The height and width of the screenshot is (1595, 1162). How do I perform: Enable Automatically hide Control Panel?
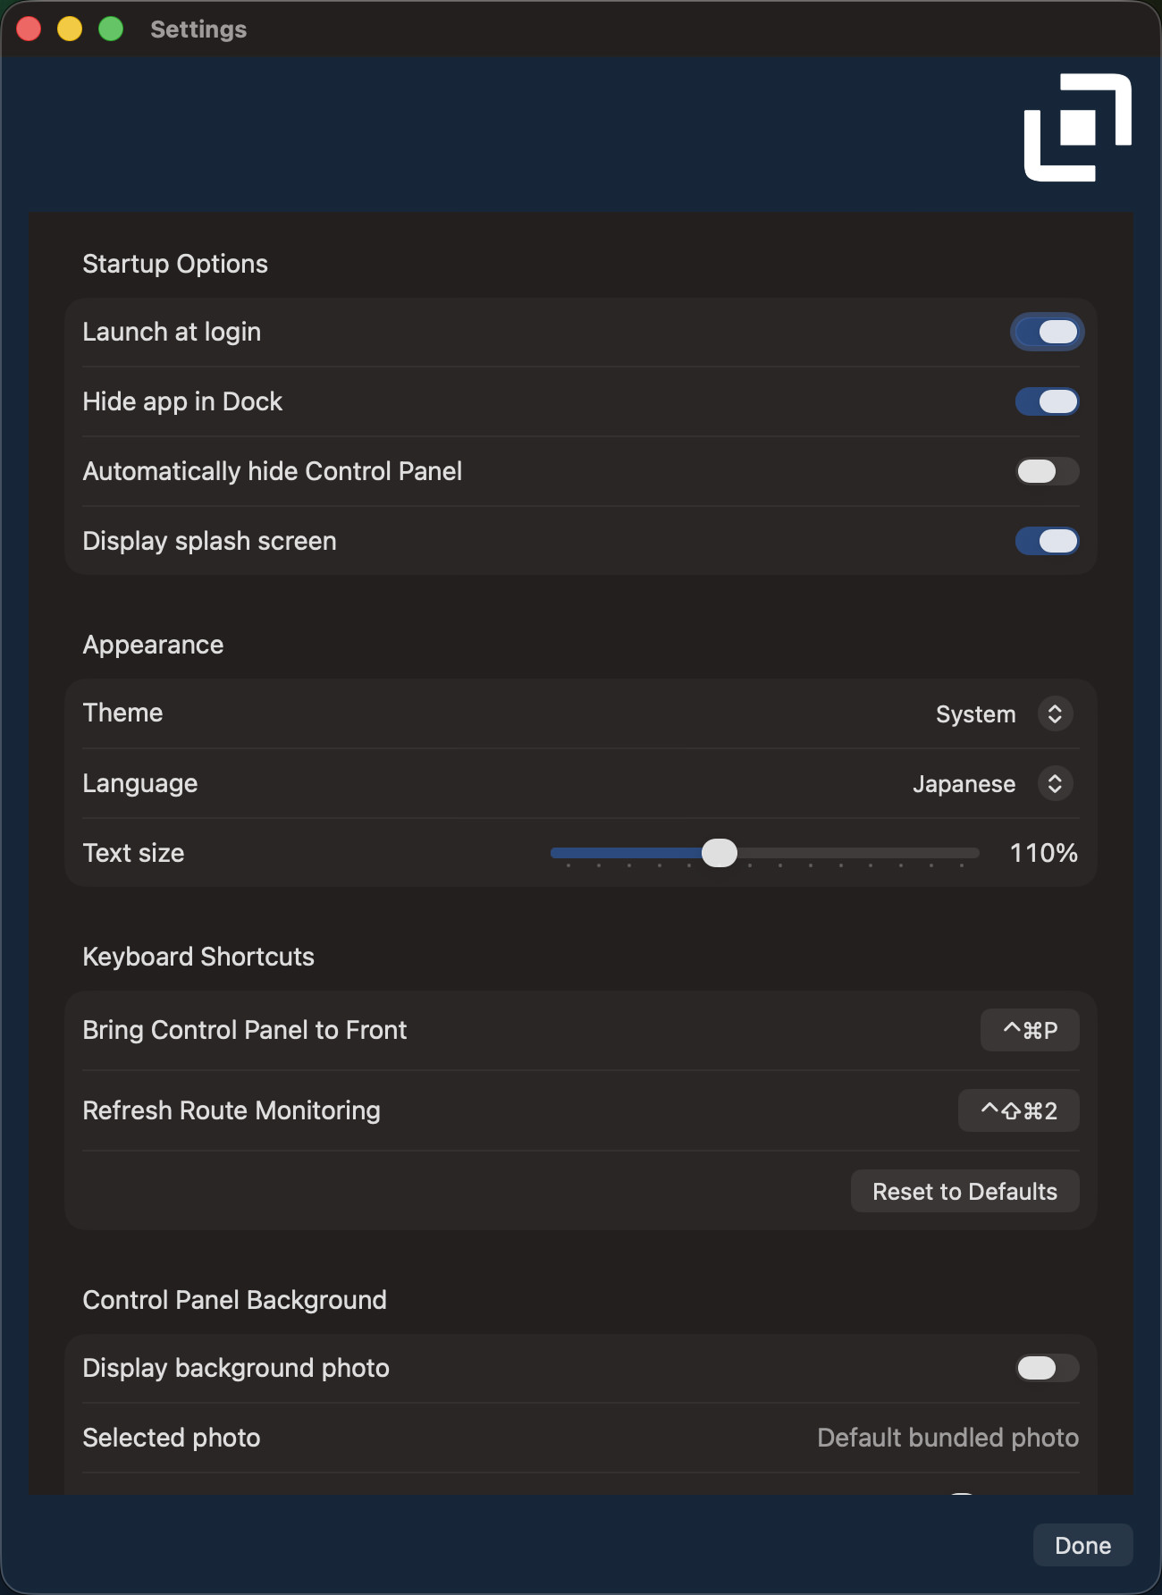point(1047,472)
